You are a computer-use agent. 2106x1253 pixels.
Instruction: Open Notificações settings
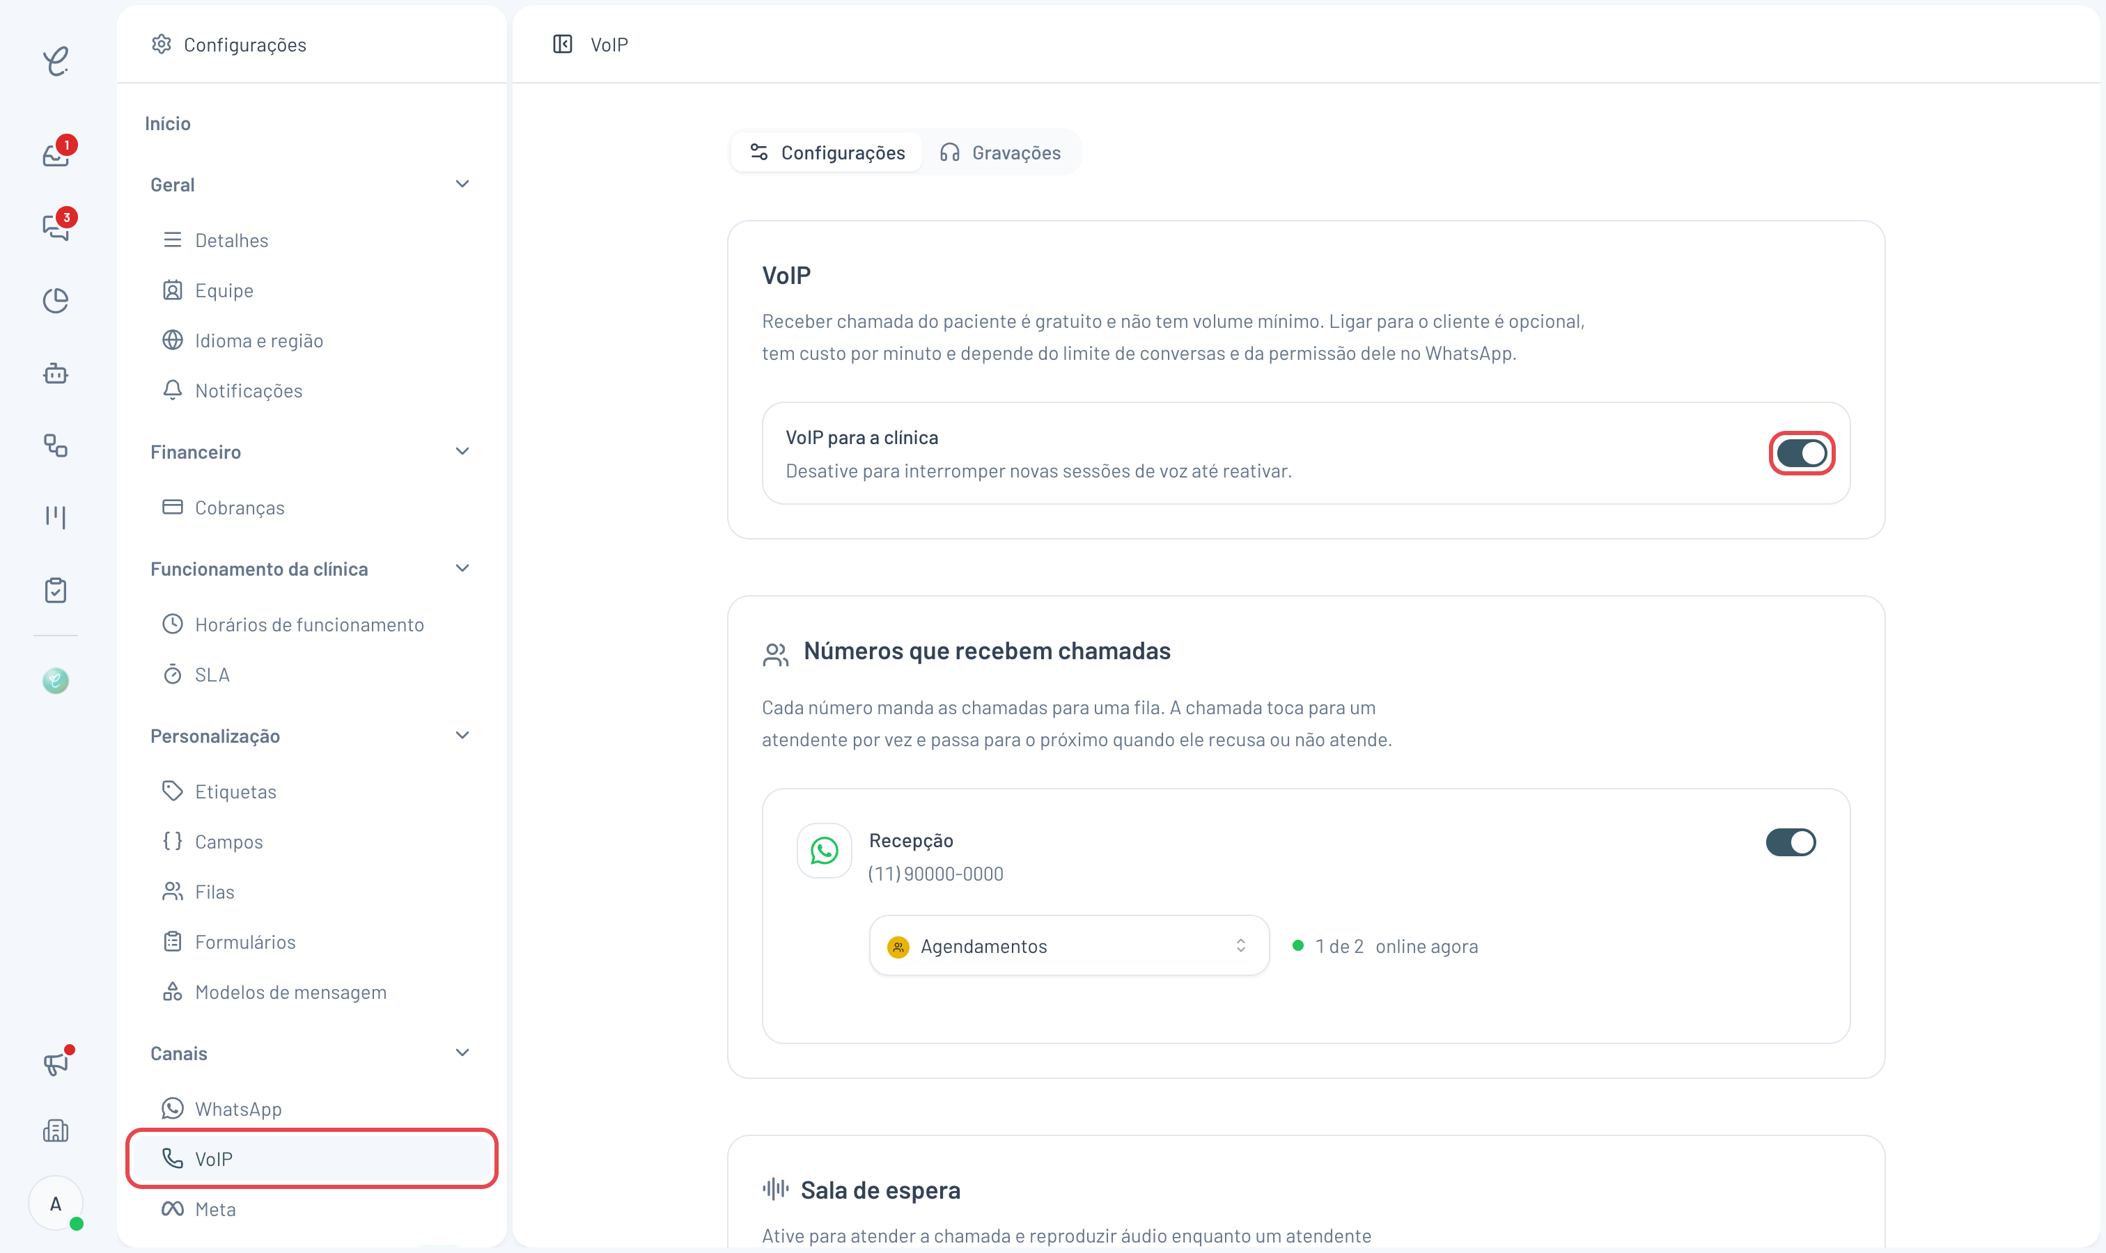point(312,390)
